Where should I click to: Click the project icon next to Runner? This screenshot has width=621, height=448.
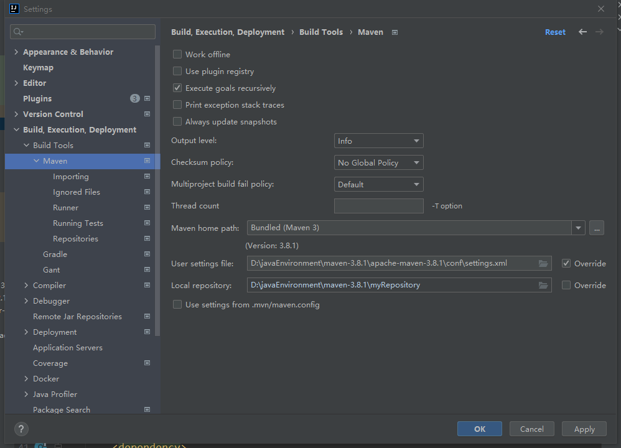pos(147,208)
